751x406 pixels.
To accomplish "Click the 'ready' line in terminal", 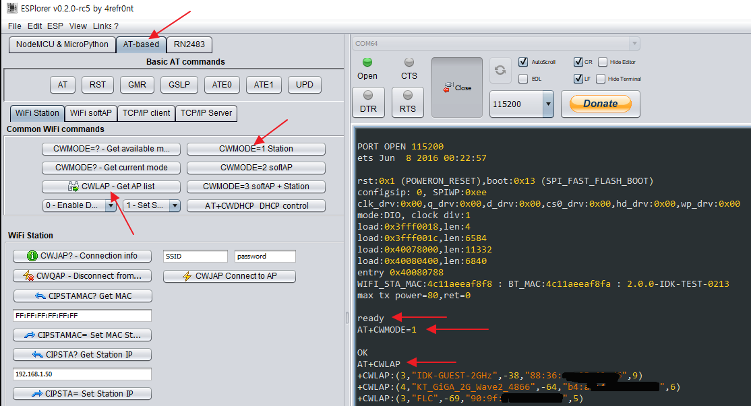I will [371, 318].
